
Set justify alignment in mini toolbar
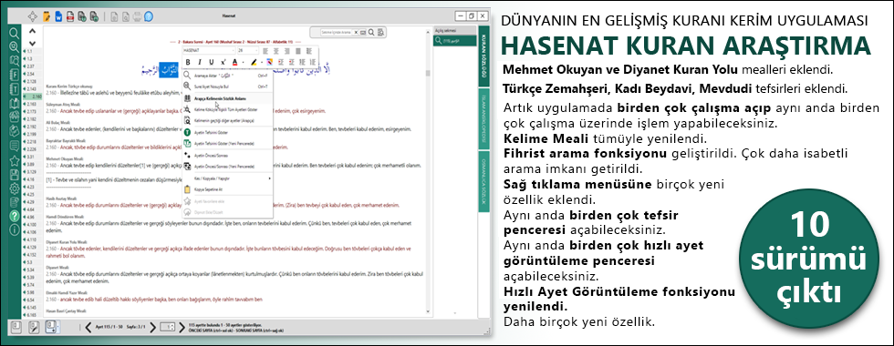click(298, 51)
